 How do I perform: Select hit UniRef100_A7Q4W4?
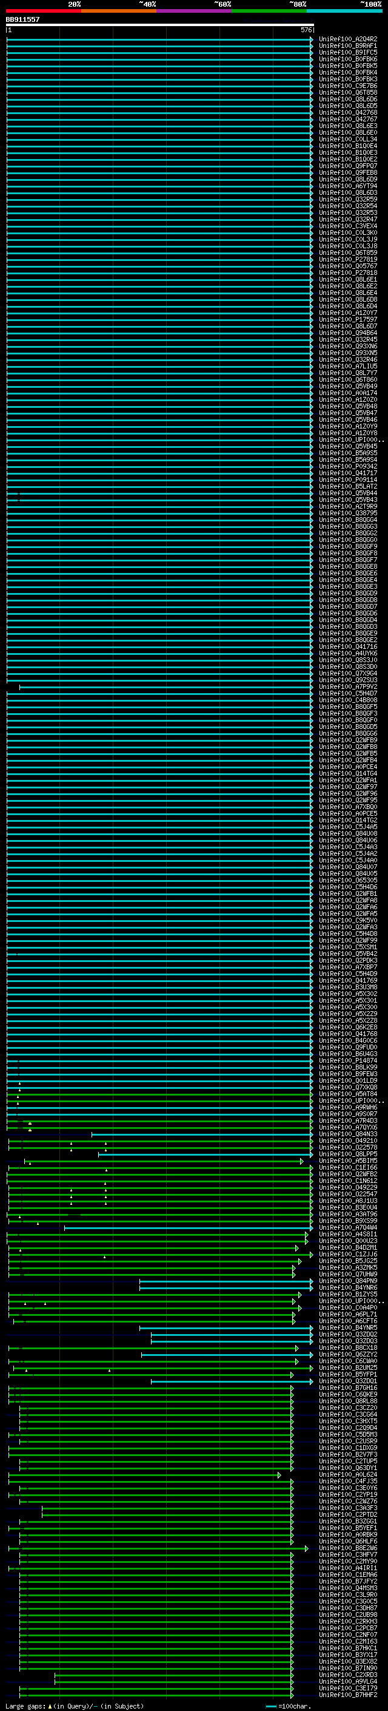pyautogui.click(x=348, y=1228)
